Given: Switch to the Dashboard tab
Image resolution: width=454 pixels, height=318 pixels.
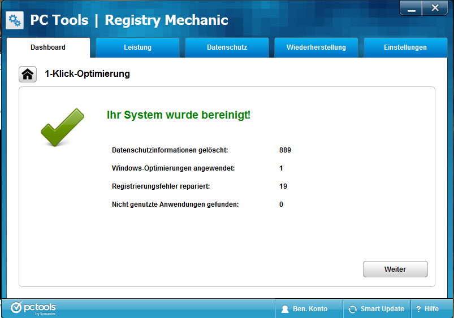Looking at the screenshot, I should coord(48,47).
